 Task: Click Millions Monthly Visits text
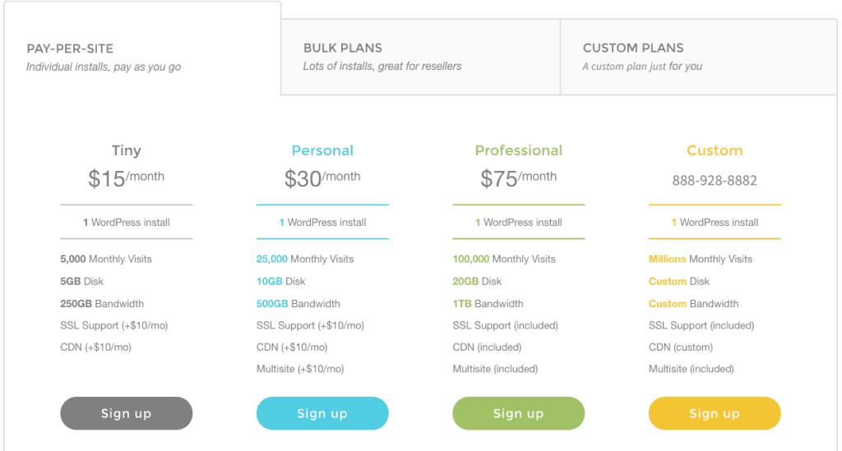tap(701, 259)
